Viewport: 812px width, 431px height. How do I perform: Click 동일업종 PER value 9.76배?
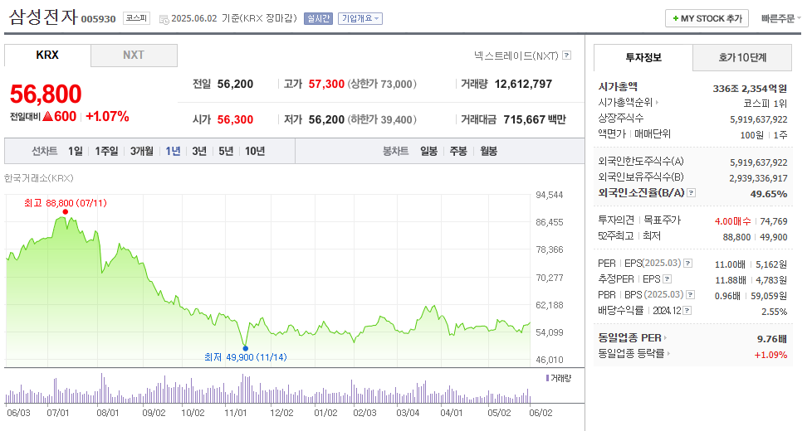772,338
